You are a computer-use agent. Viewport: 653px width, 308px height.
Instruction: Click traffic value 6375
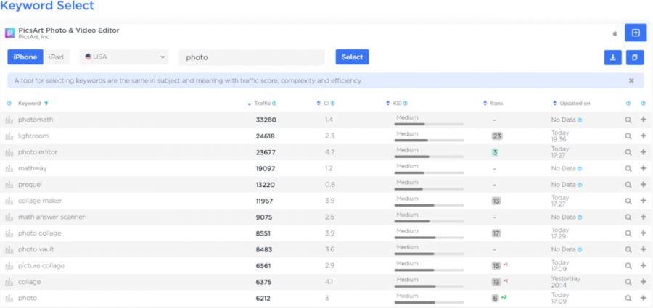coord(263,282)
